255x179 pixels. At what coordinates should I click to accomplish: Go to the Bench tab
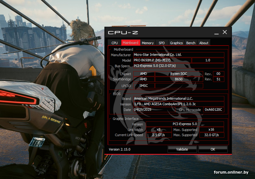(x=191, y=43)
